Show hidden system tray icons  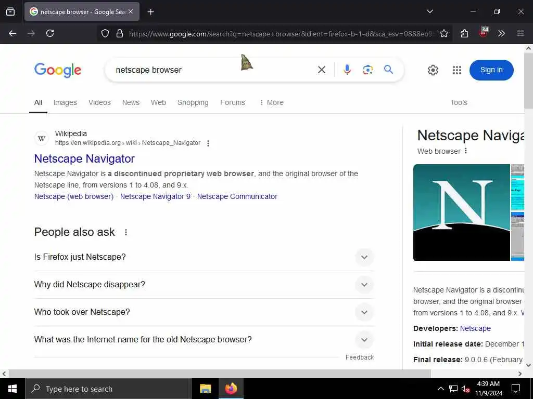tap(440, 389)
